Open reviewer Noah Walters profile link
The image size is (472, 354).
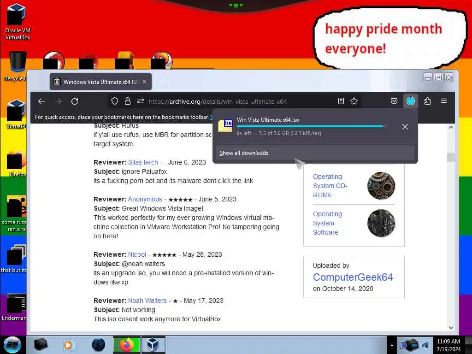[147, 301]
